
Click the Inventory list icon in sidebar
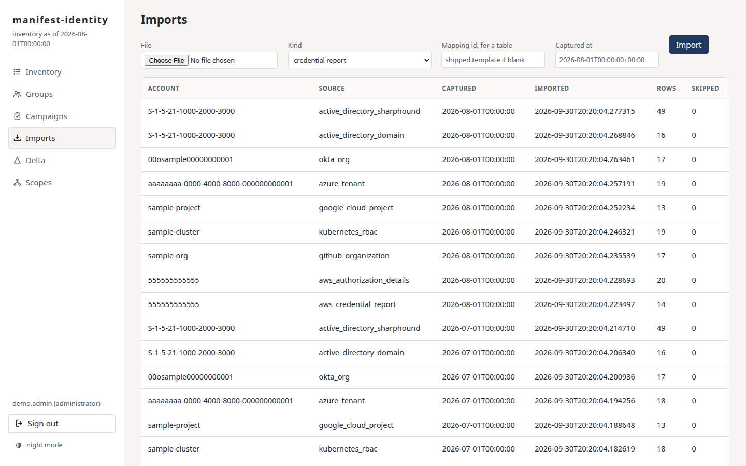click(x=17, y=72)
